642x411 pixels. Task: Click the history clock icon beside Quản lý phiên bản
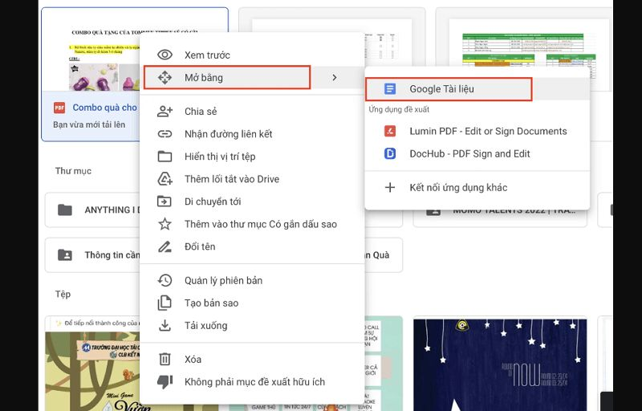click(165, 280)
